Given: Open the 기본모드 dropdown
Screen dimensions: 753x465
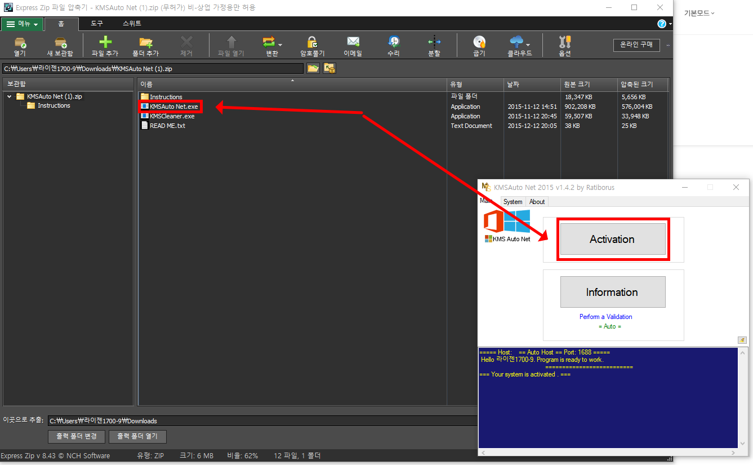Looking at the screenshot, I should [x=699, y=13].
